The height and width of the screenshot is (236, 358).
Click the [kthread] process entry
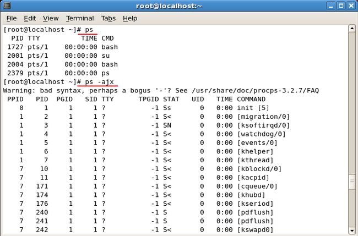pyautogui.click(x=255, y=160)
